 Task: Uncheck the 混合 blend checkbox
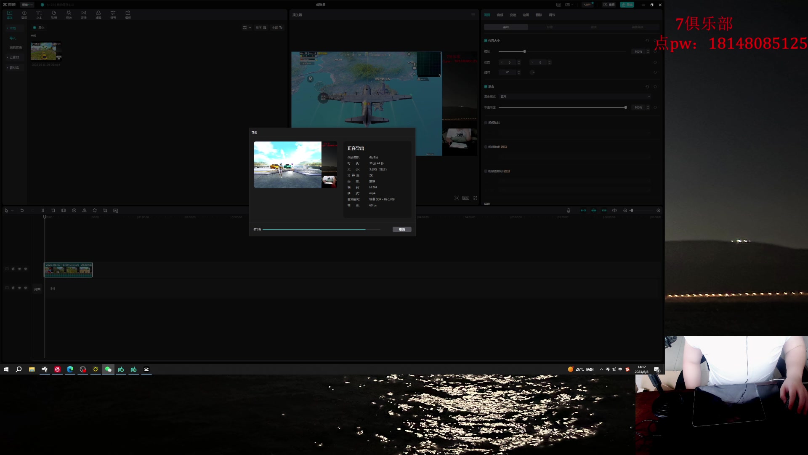(x=486, y=86)
